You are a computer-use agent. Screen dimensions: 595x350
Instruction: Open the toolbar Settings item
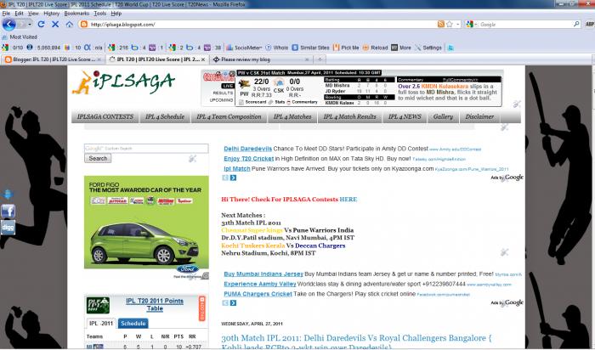coord(428,48)
